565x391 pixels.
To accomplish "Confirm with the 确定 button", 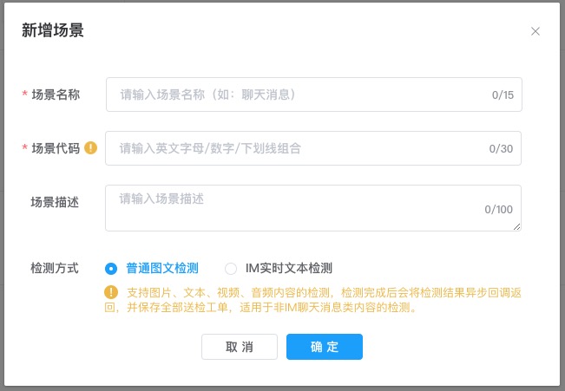I will 325,347.
